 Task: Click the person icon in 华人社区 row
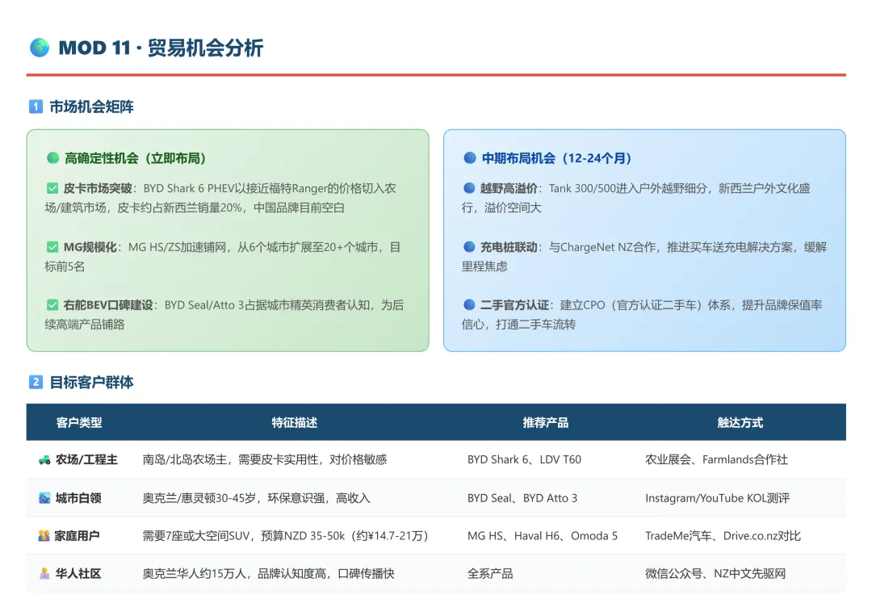pyautogui.click(x=44, y=574)
